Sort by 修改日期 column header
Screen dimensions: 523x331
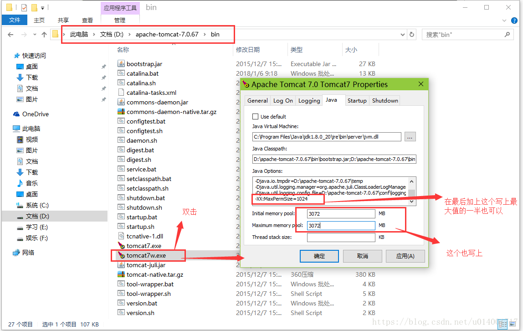pos(247,50)
